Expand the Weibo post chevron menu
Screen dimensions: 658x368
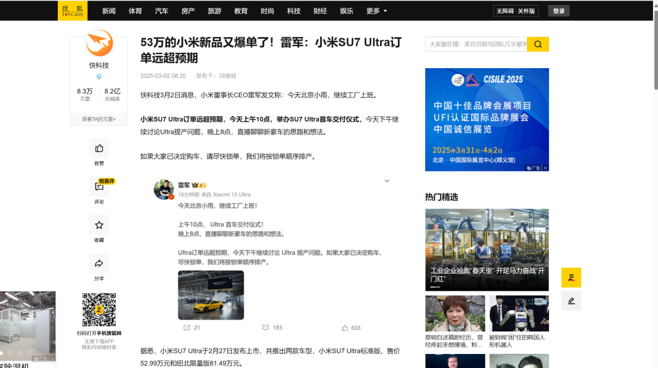387,181
